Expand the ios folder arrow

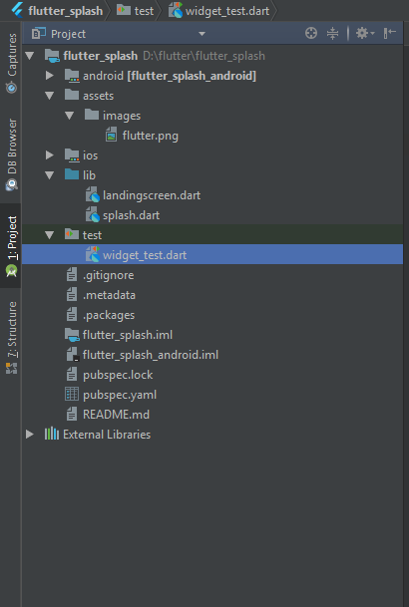click(x=50, y=155)
